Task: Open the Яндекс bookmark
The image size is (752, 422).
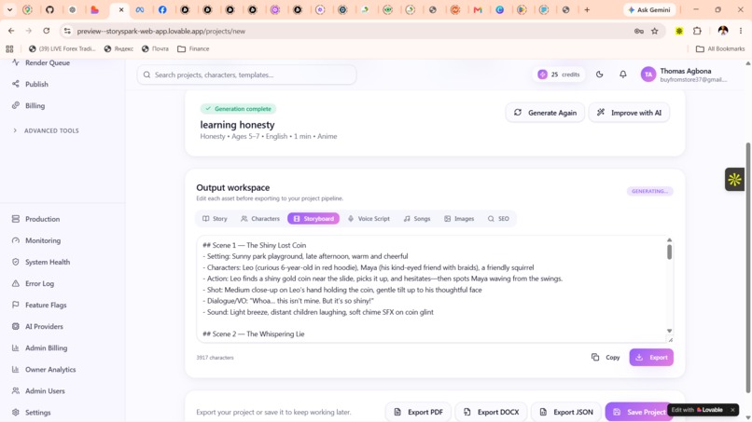Action: pos(118,48)
